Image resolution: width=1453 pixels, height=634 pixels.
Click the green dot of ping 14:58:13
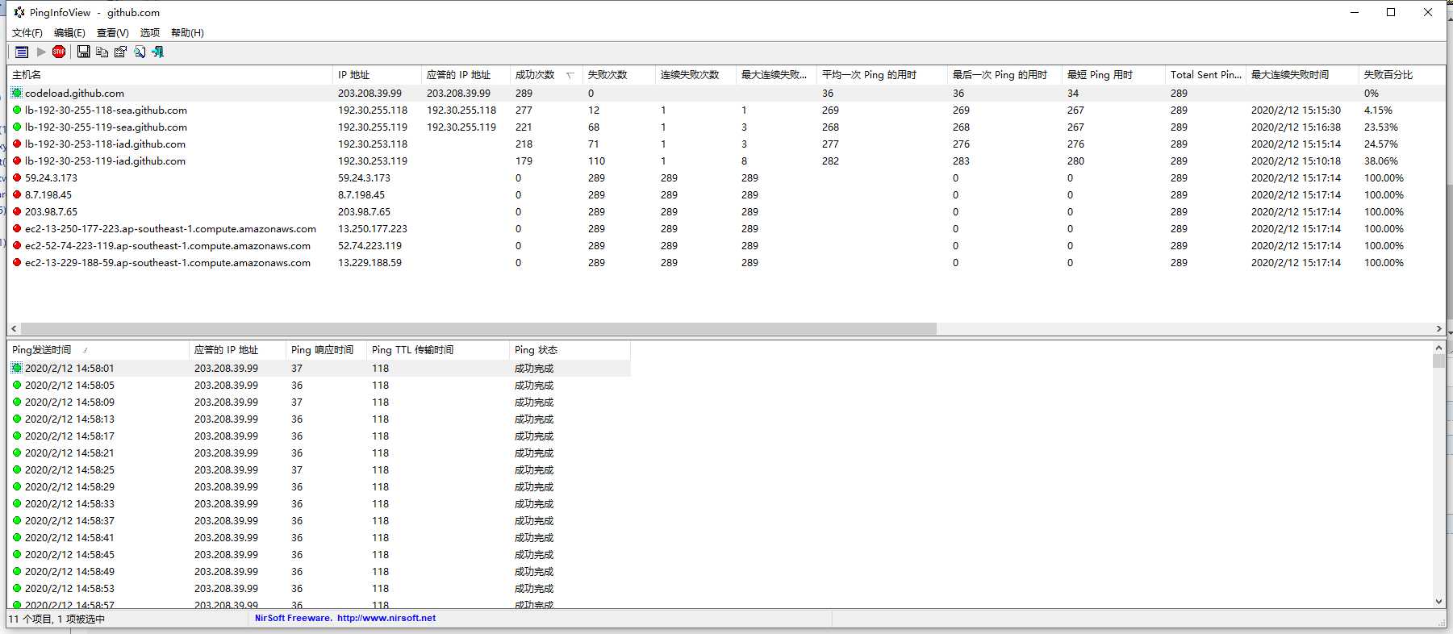coord(17,419)
